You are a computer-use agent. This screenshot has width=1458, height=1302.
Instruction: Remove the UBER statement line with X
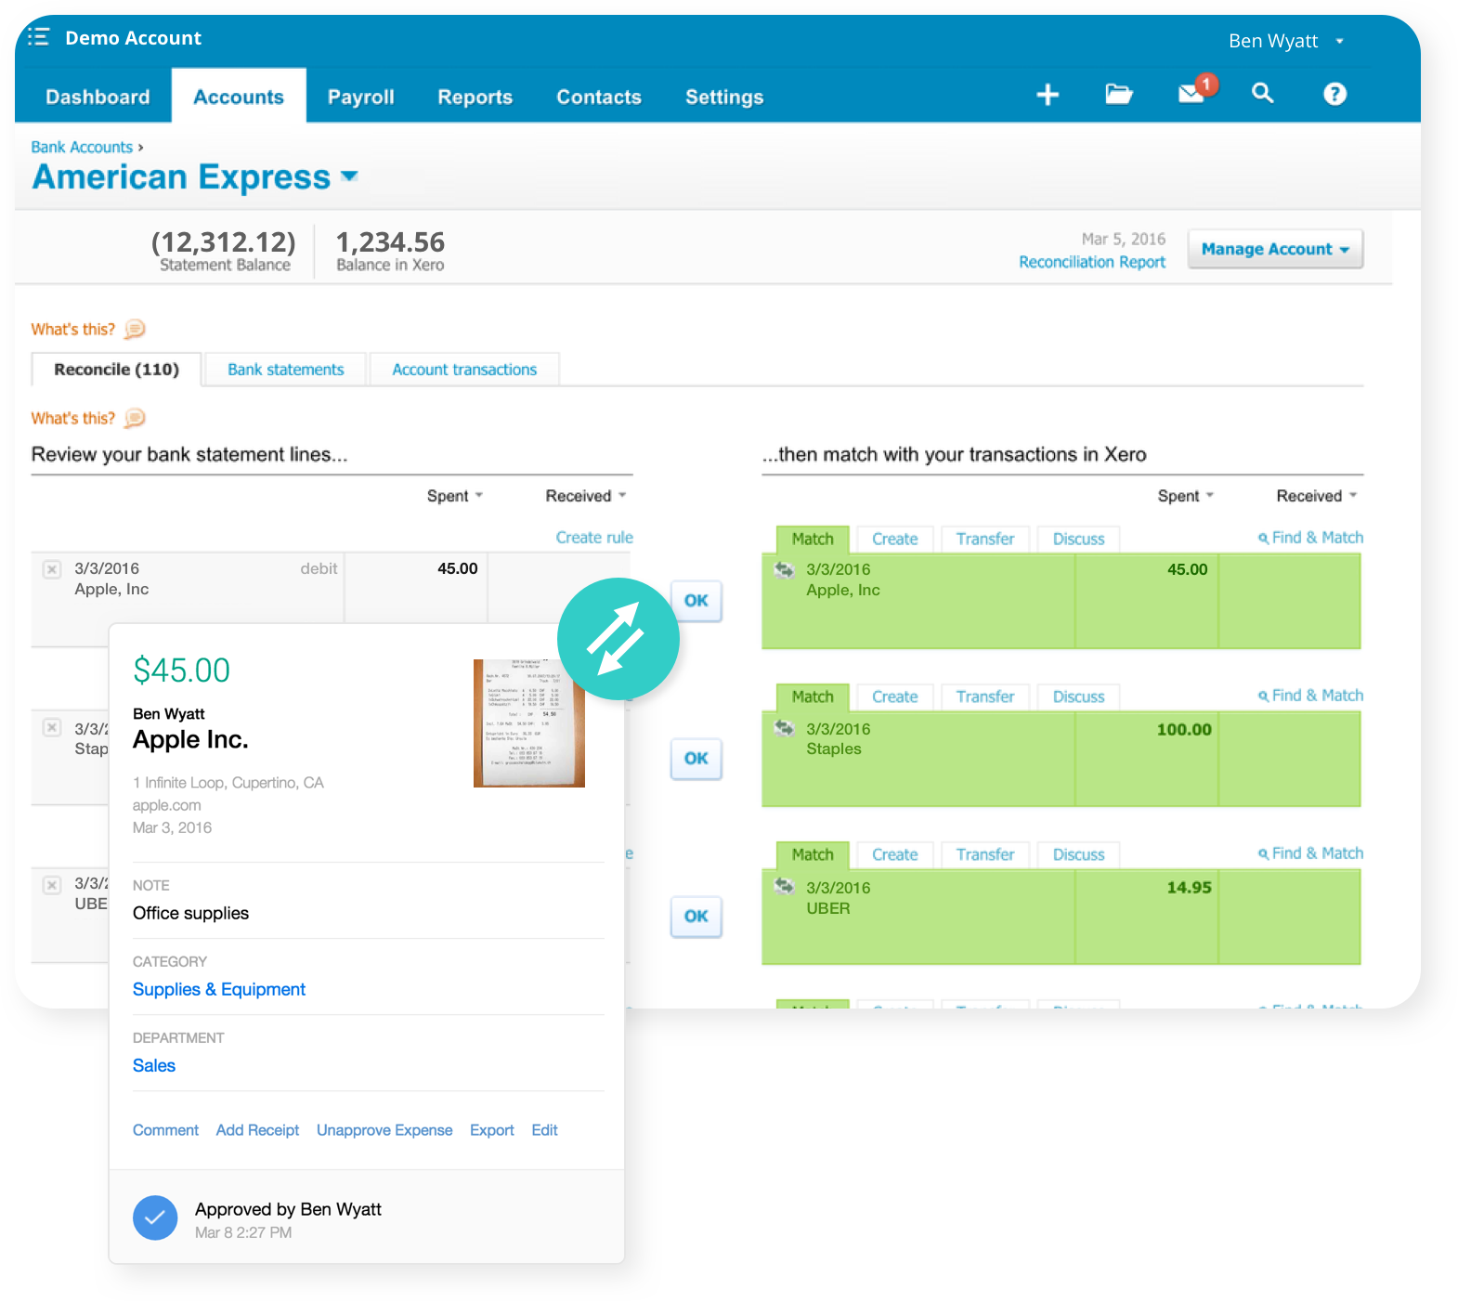(x=52, y=885)
